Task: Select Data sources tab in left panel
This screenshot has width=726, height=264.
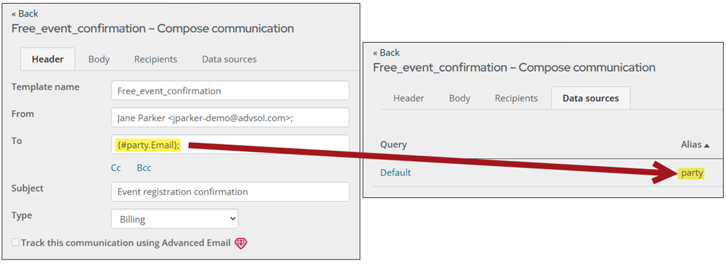Action: (229, 59)
